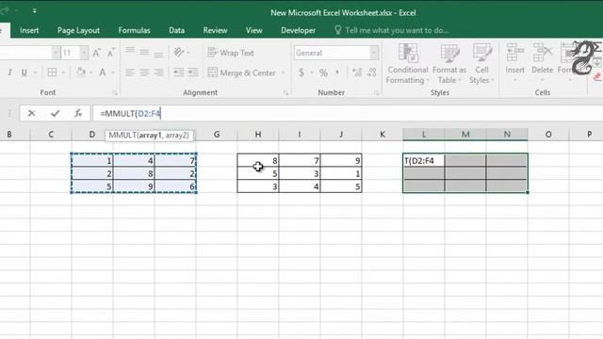Open Borders dropdown arrow

coord(63,73)
